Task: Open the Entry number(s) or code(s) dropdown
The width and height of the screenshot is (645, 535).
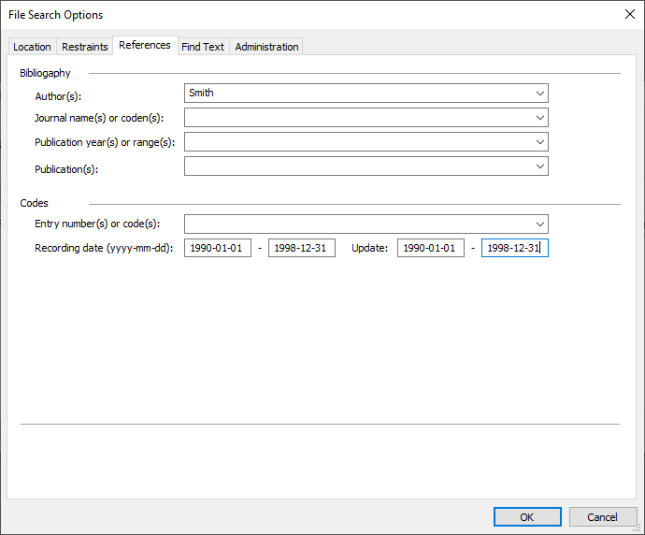Action: [540, 224]
